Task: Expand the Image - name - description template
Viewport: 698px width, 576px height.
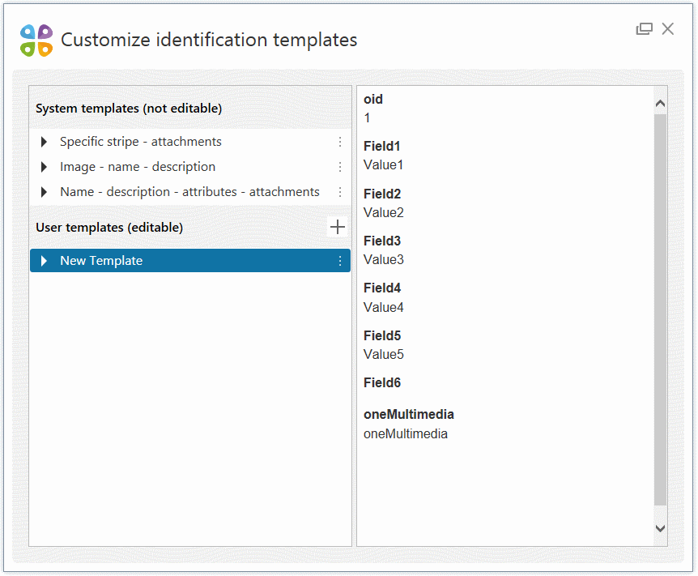Action: coord(44,167)
